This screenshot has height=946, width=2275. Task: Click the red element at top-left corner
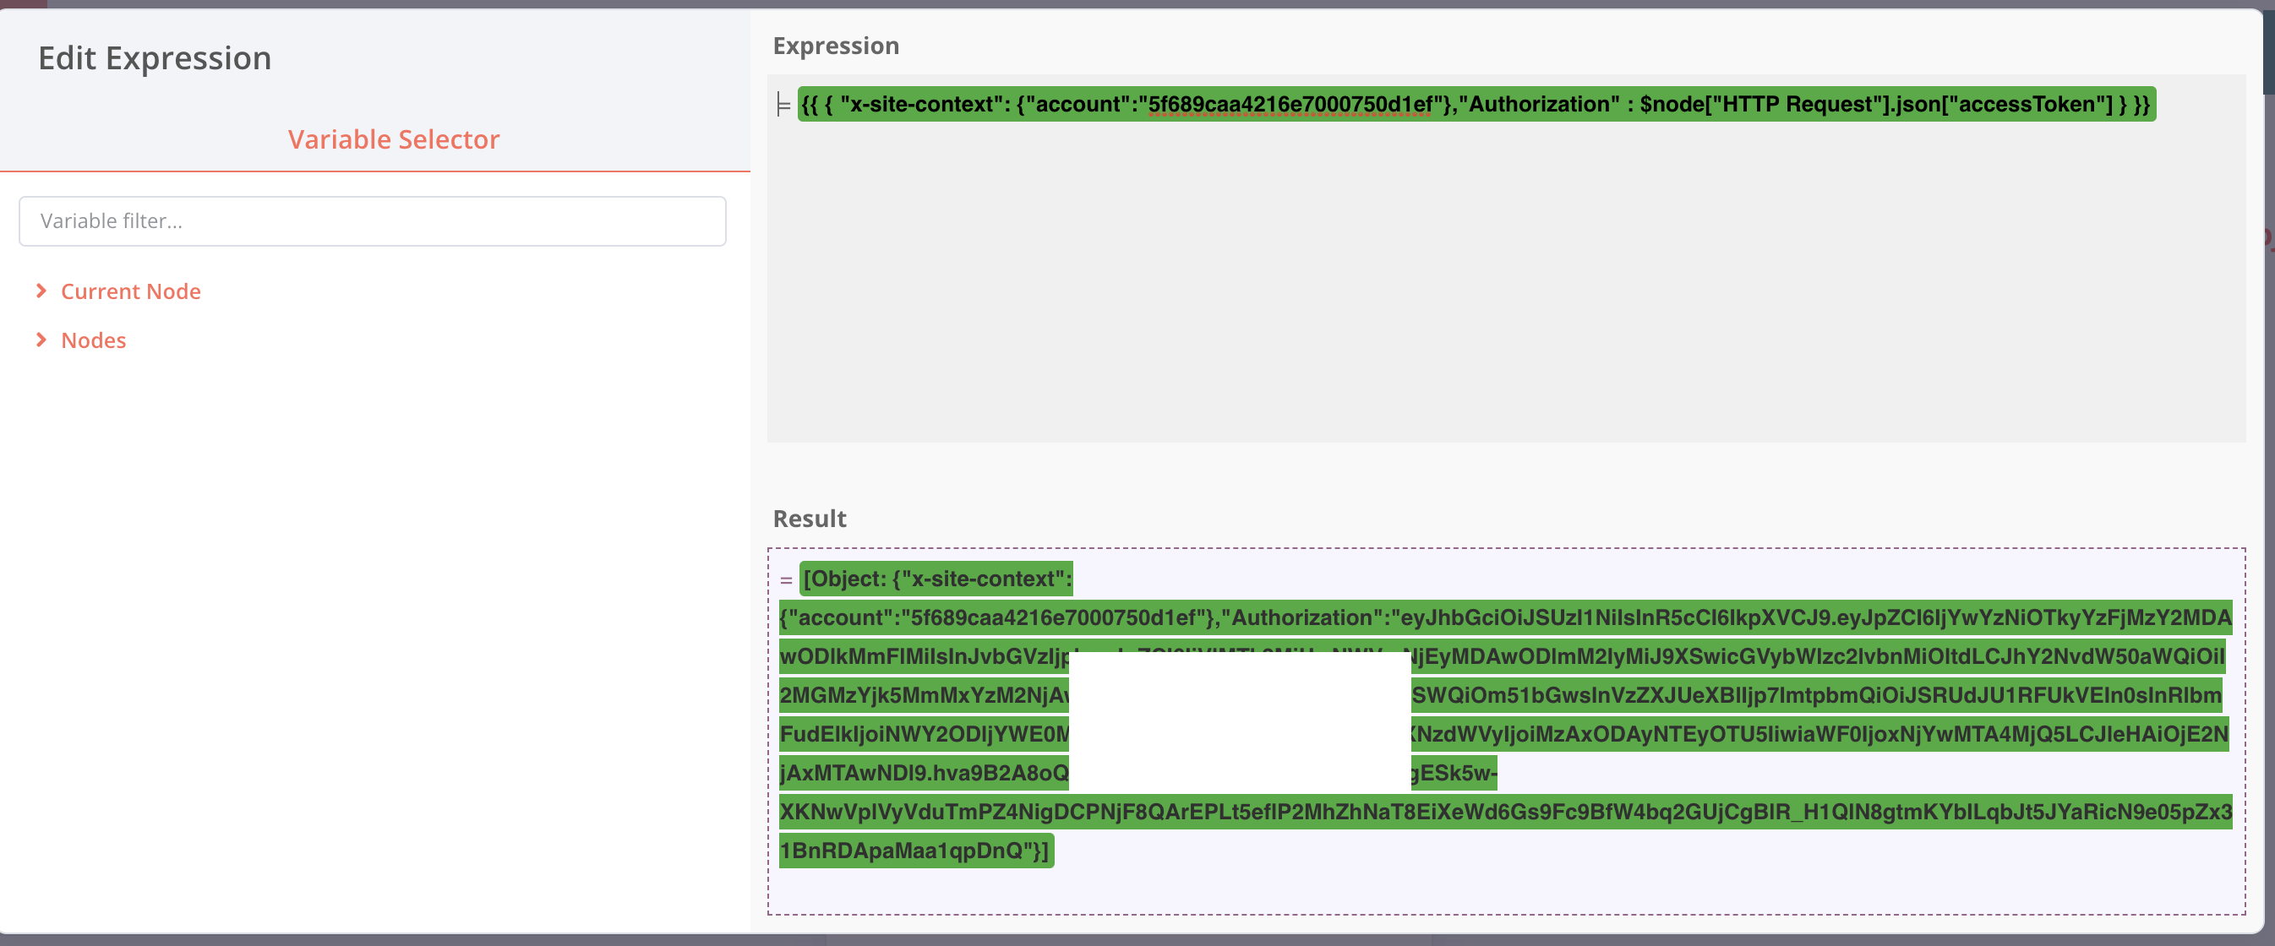tap(23, 3)
